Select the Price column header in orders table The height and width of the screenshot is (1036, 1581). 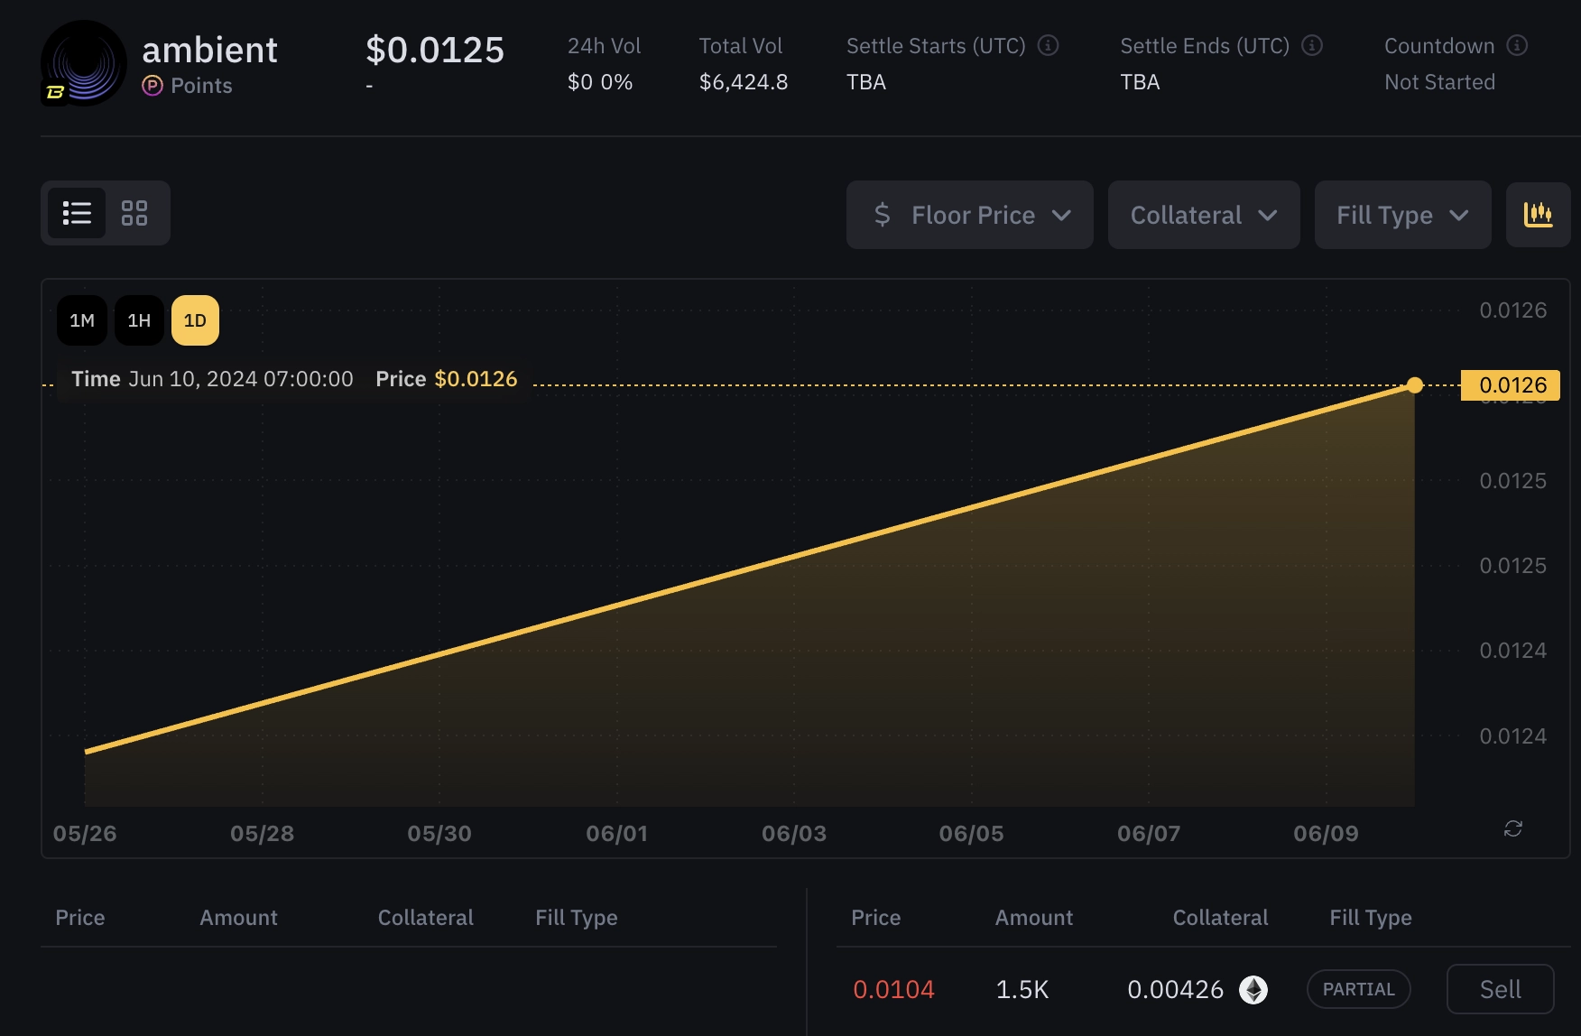[x=875, y=917]
